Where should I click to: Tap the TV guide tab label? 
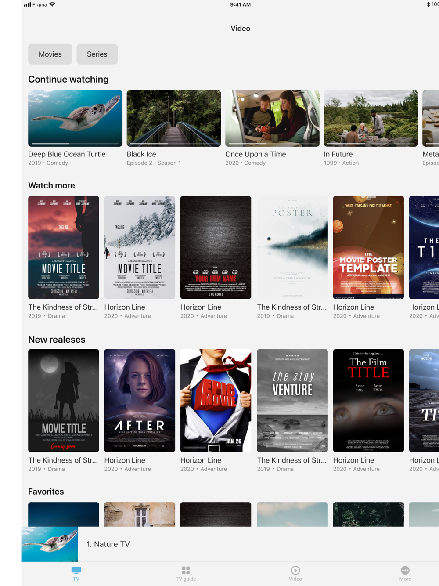pos(186,579)
